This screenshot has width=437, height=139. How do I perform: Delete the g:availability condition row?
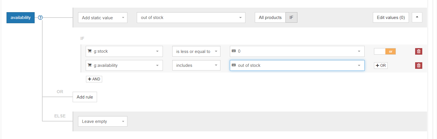click(x=419, y=65)
